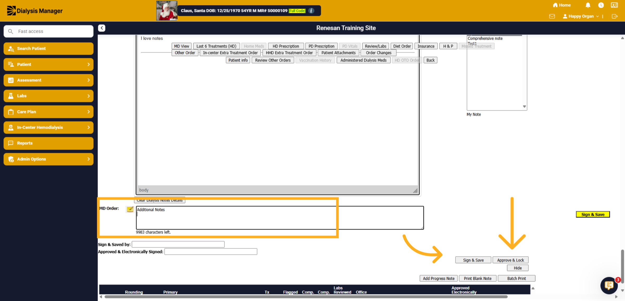Open Search Patient from sidebar
The height and width of the screenshot is (301, 625).
48,49
